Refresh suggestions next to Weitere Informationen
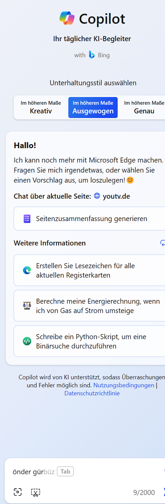This screenshot has width=165, height=504. 163,243
